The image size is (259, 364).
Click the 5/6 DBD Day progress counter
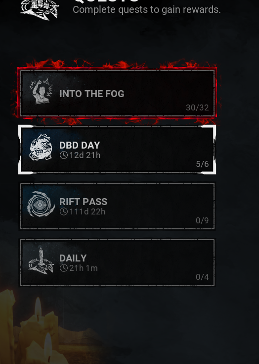point(202,164)
